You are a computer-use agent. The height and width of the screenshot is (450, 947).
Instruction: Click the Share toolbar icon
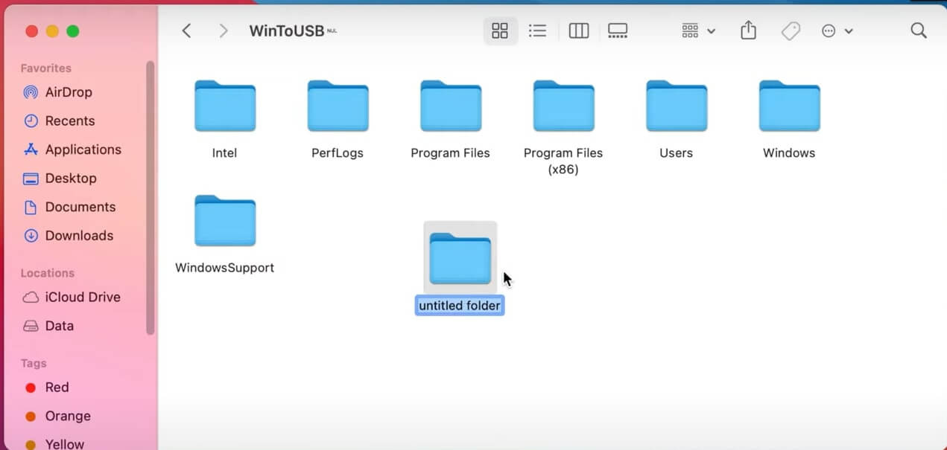[x=748, y=30]
